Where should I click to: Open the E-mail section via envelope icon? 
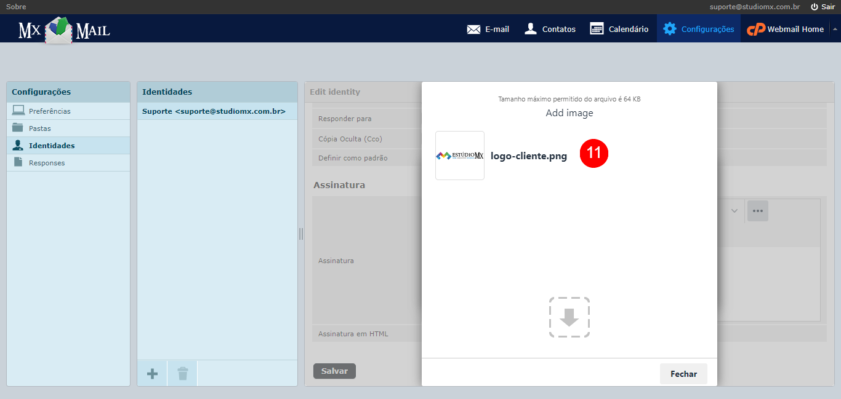[x=473, y=28]
